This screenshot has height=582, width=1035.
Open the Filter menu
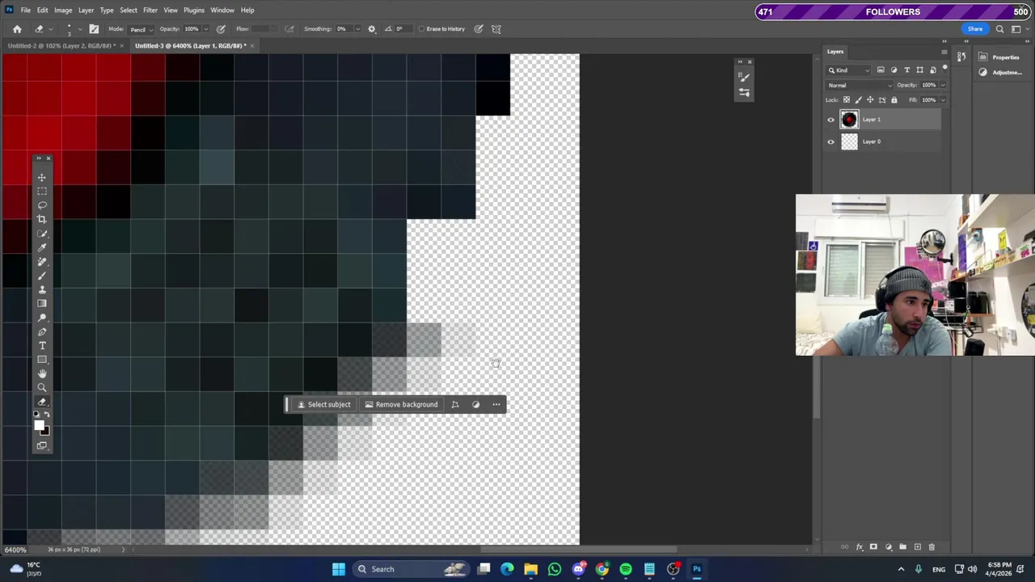[x=150, y=11]
